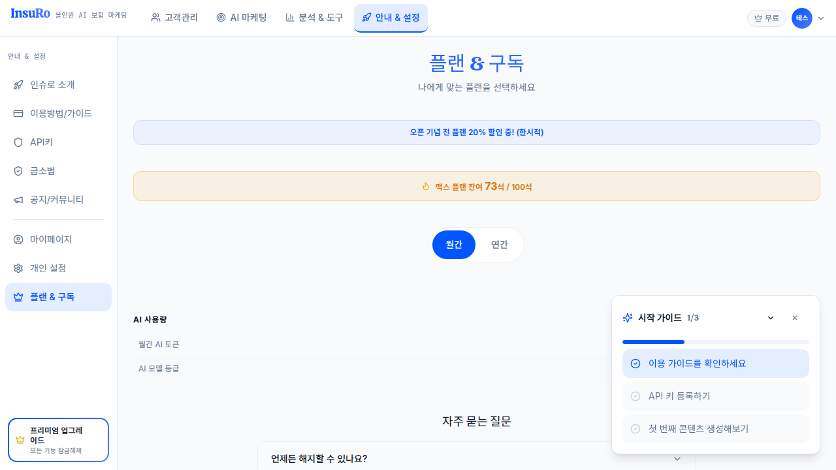836x470 pixels.
Task: Click the shield icon beside API키
Action: tap(18, 142)
